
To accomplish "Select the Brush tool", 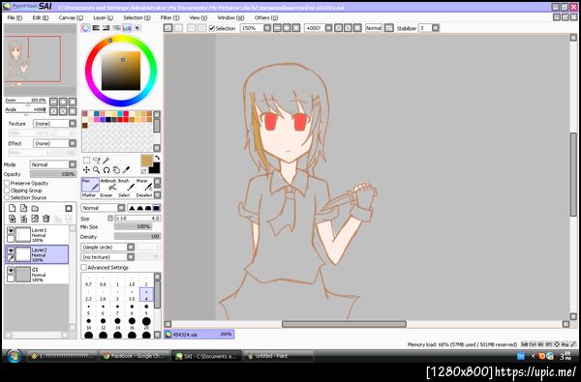I will [x=126, y=185].
